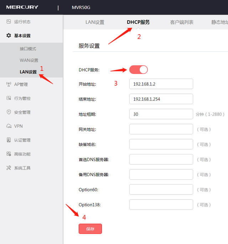Open the system tools wrench icon
This screenshot has height=244, width=228.
tap(9, 168)
